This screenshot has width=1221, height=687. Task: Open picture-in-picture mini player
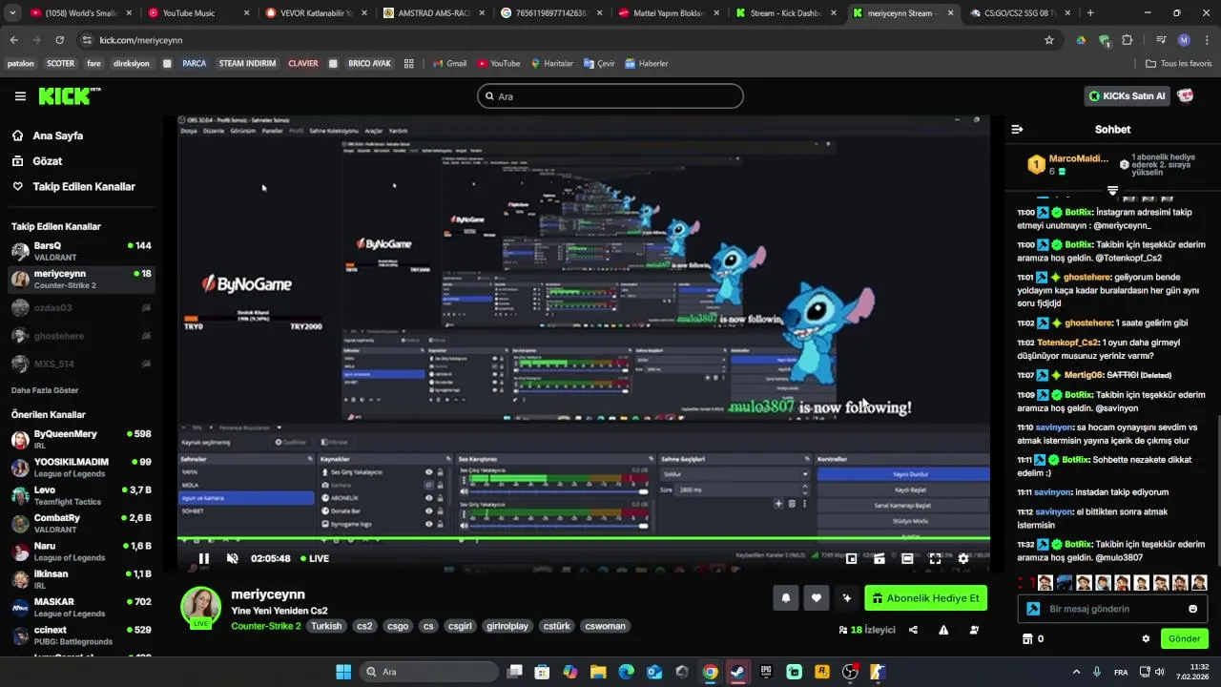[852, 558]
